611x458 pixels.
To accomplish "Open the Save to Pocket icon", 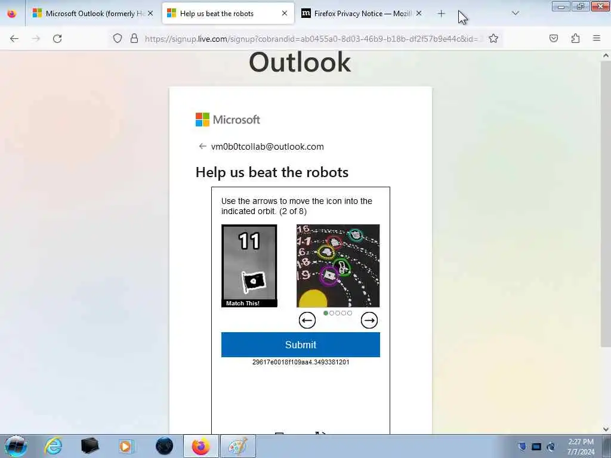I will [x=554, y=38].
